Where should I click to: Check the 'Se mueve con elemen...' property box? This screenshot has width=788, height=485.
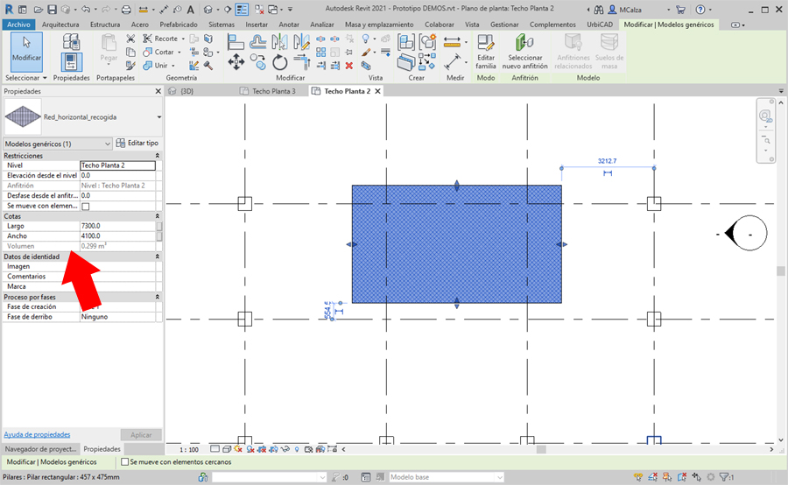click(x=86, y=207)
